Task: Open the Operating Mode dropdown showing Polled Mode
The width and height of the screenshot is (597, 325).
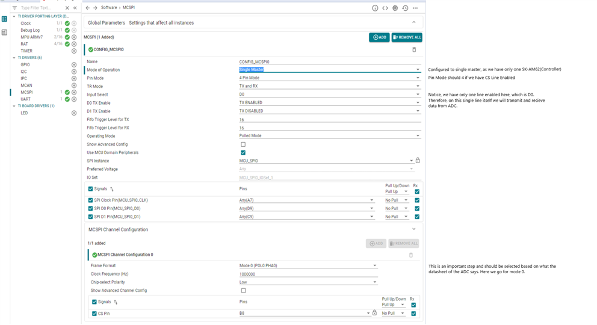Action: tap(330, 135)
